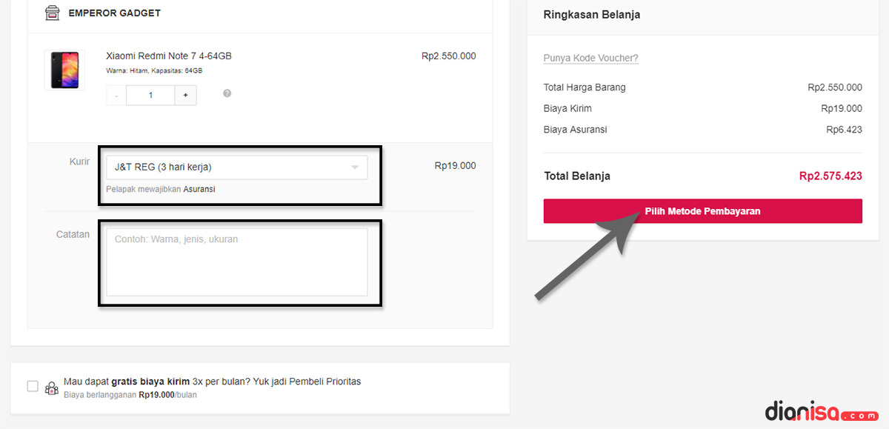Click Punya Kode Voucher link
The height and width of the screenshot is (429, 889).
pos(590,58)
